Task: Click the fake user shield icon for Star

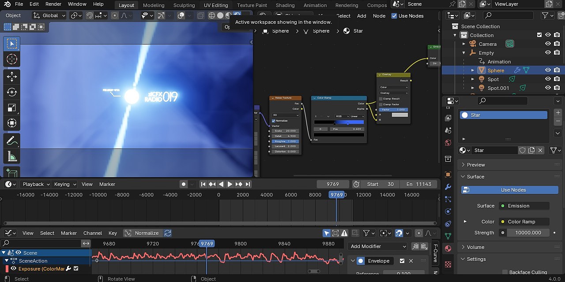Action: (523, 150)
